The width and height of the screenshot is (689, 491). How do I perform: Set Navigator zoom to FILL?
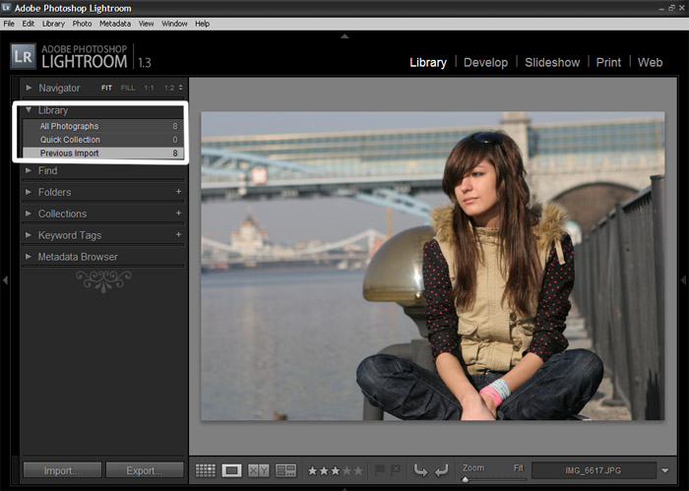coord(128,88)
